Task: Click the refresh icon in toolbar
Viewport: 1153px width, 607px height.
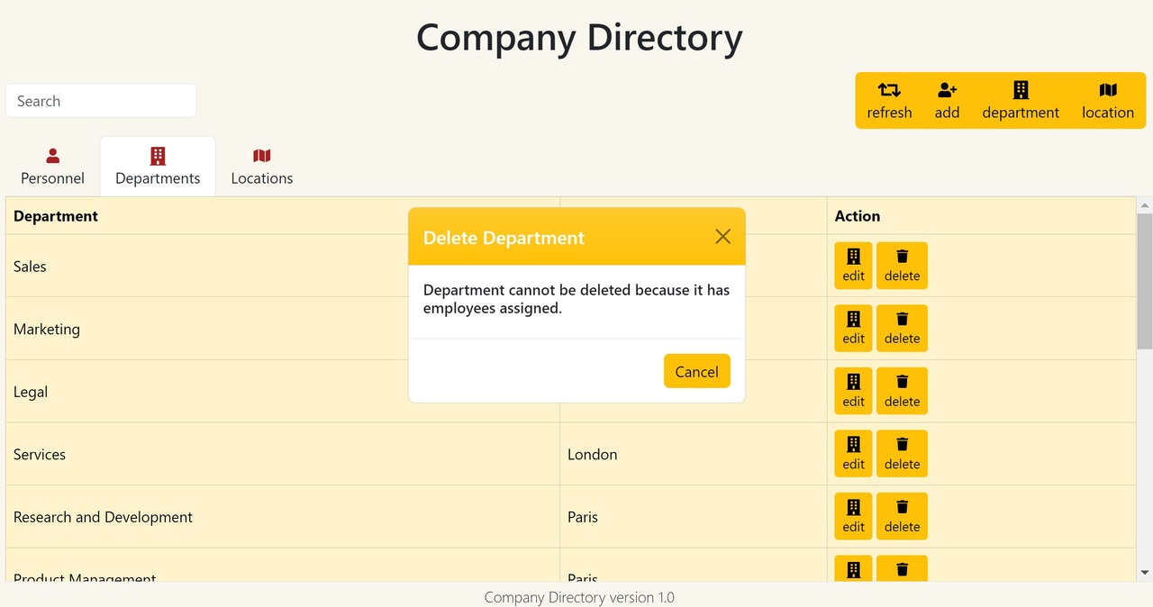Action: pos(889,90)
